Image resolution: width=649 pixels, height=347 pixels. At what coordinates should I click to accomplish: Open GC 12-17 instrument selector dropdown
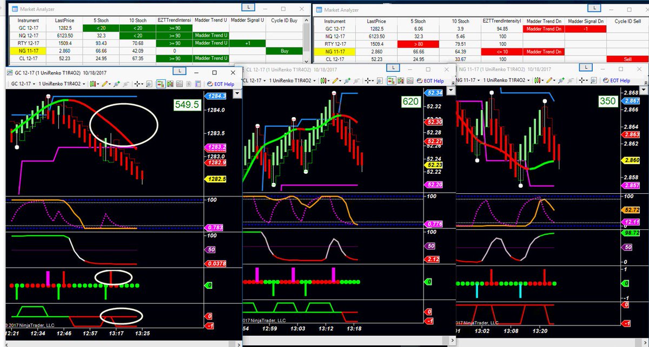23,84
